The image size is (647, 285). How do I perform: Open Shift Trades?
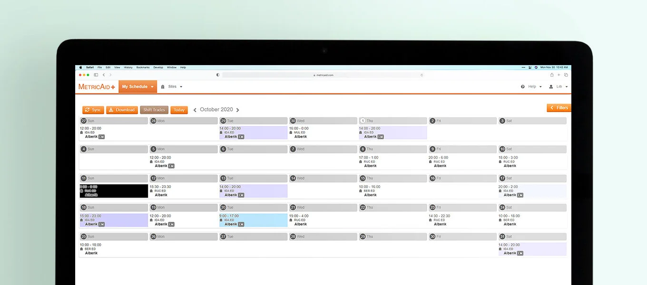click(x=154, y=110)
